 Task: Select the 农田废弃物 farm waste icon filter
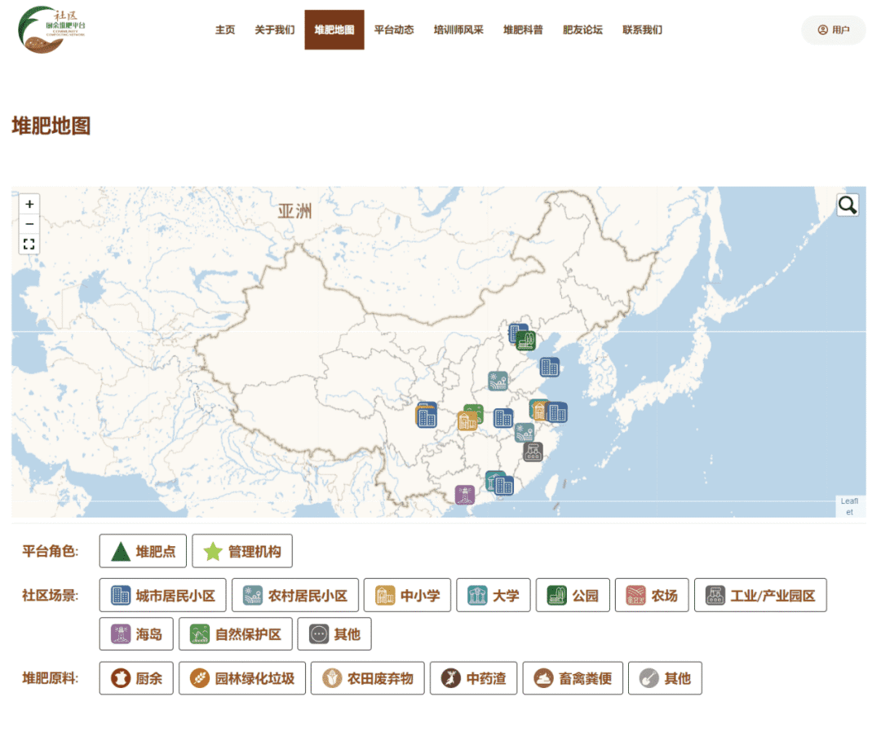coord(366,678)
